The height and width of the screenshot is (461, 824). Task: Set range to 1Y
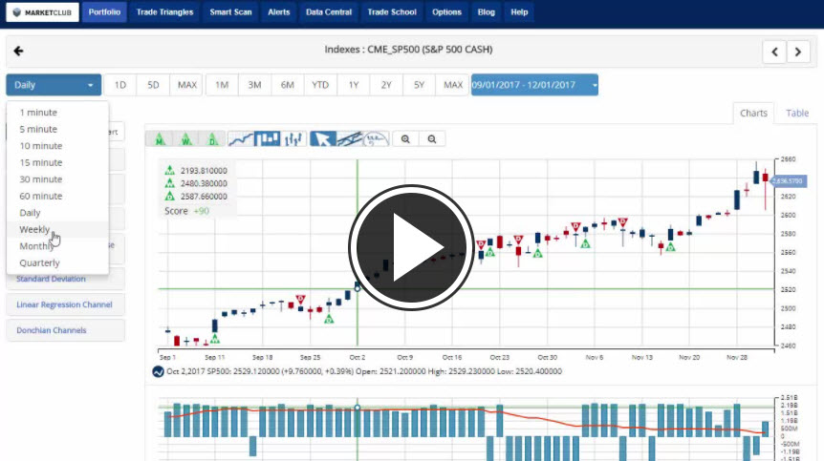pyautogui.click(x=354, y=85)
